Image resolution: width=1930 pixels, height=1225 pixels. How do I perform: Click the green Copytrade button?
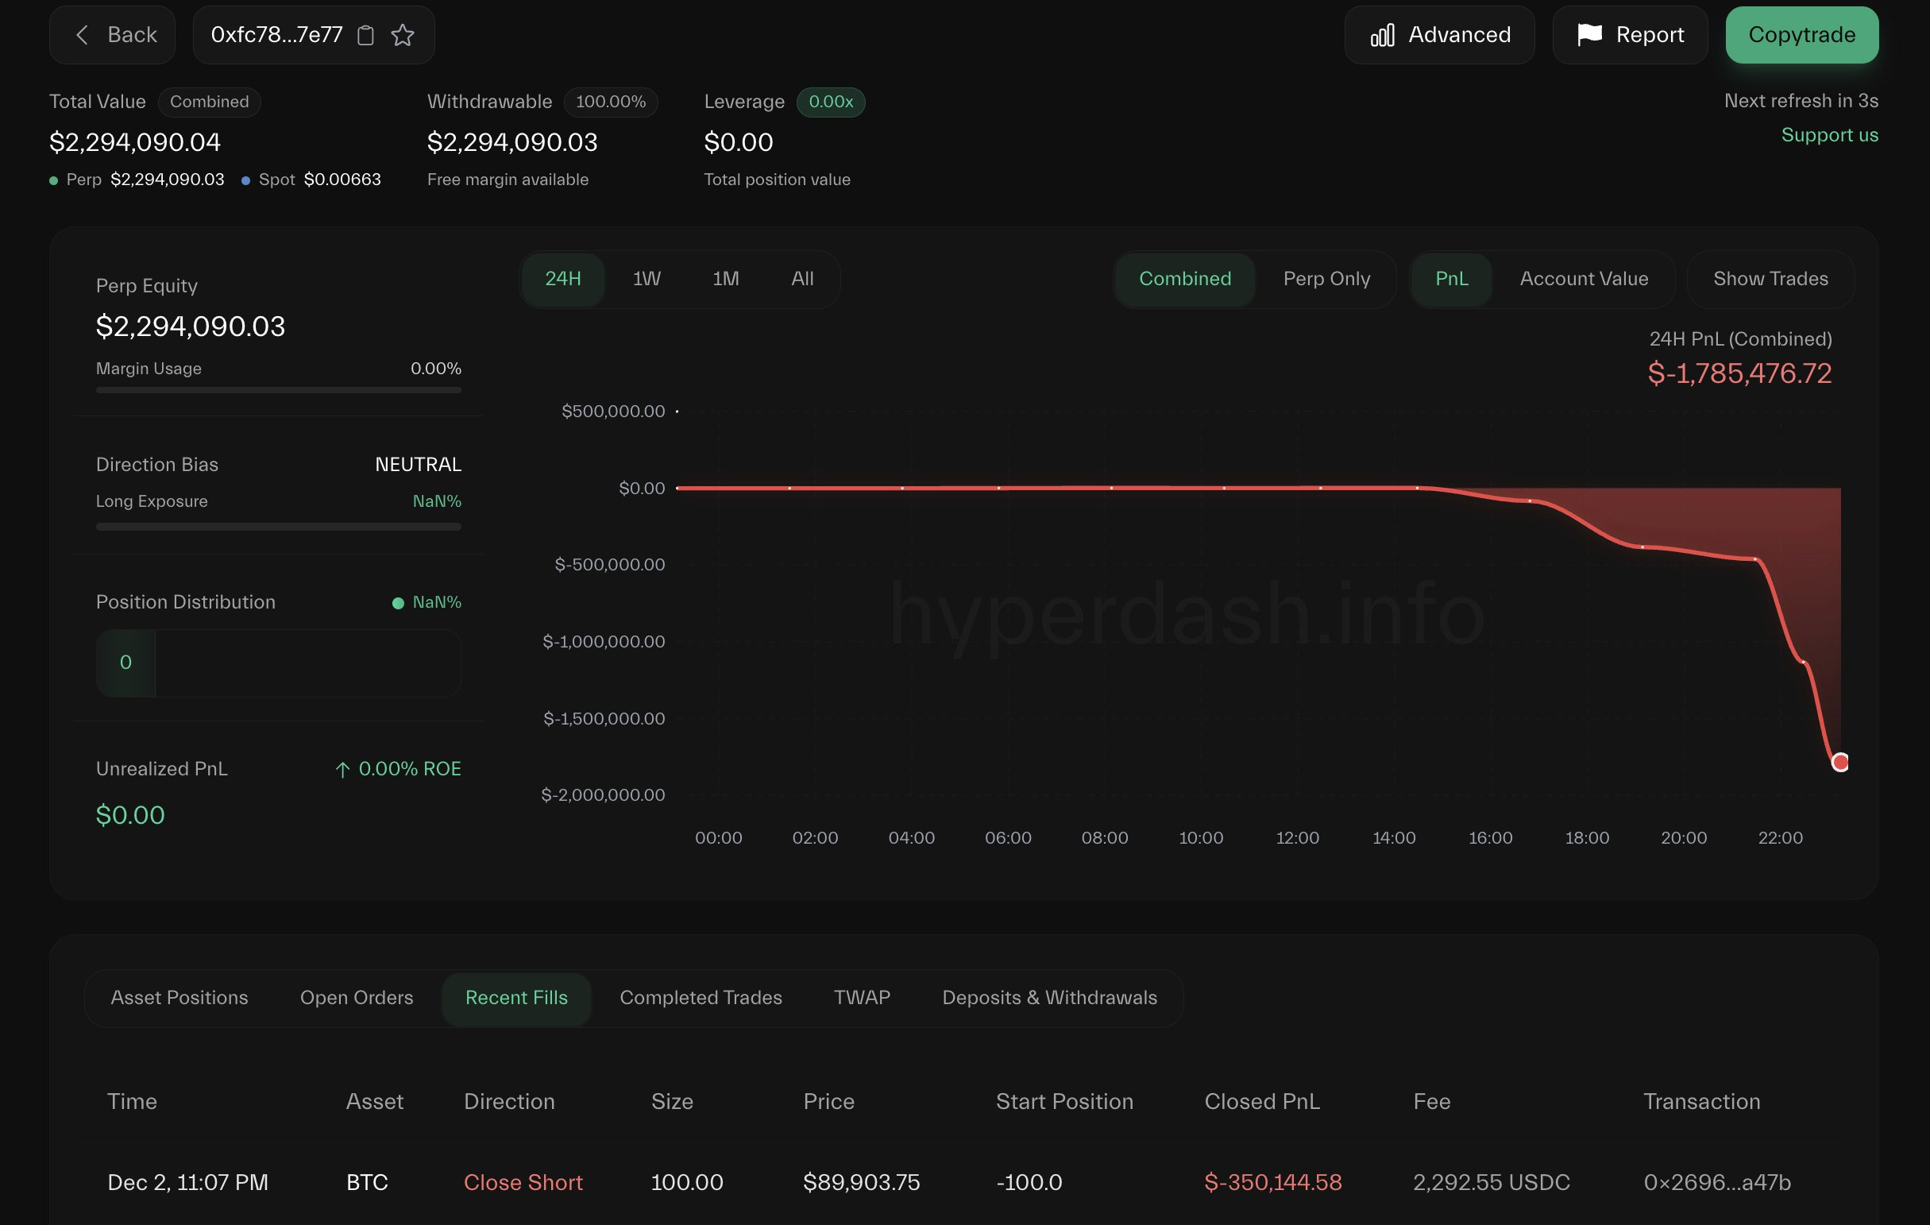pyautogui.click(x=1802, y=35)
